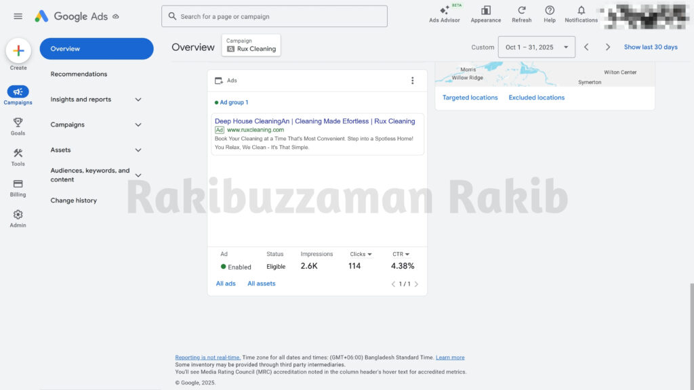Open the Create menu with the plus icon
Viewport: 694px width, 390px height.
[18, 51]
